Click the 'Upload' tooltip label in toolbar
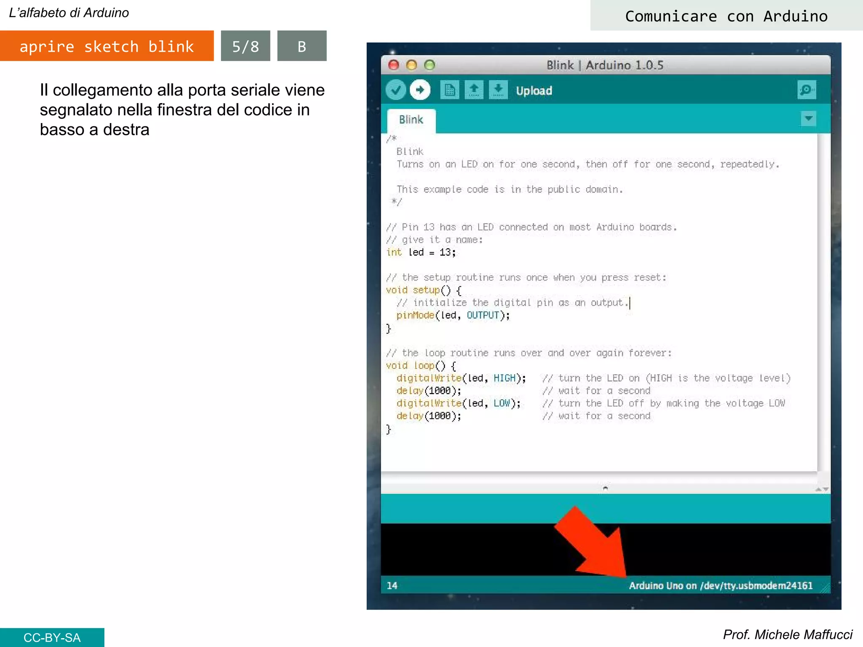Viewport: 863px width, 647px height. click(x=534, y=91)
